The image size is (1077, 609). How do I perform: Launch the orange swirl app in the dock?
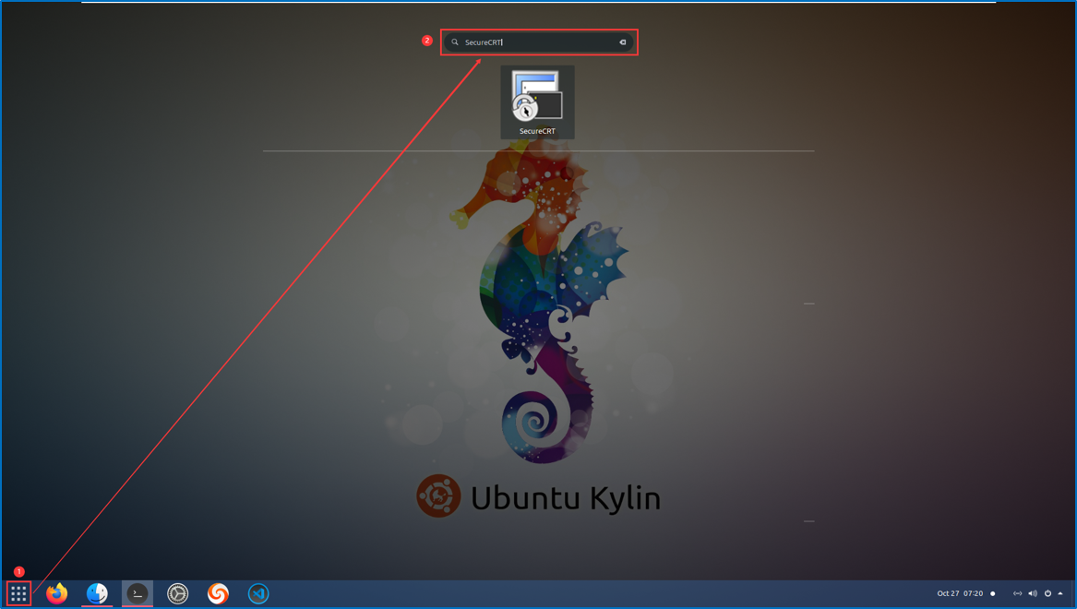click(218, 593)
